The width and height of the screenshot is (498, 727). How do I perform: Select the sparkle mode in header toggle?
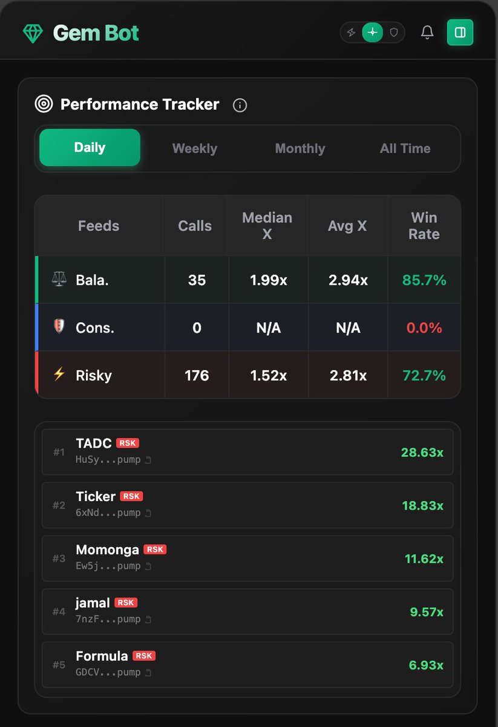[372, 32]
